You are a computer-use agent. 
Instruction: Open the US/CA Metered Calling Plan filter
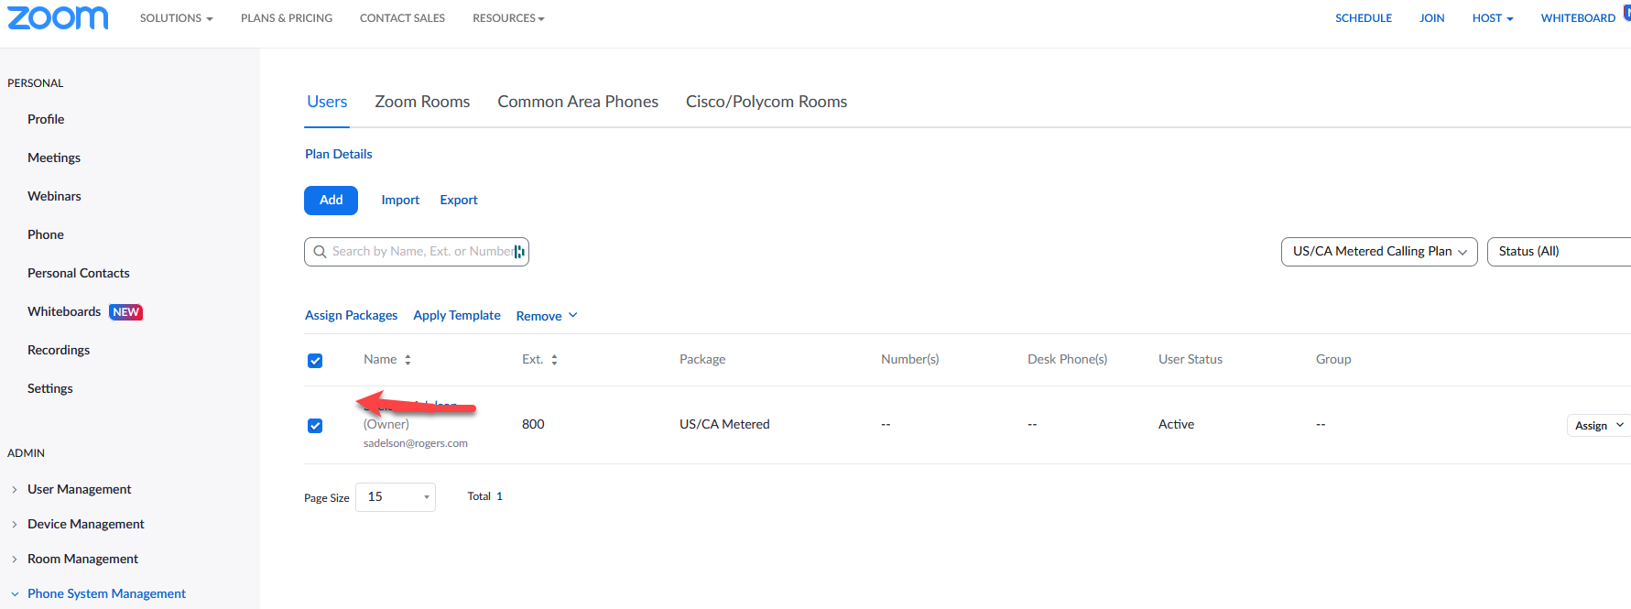click(x=1379, y=252)
